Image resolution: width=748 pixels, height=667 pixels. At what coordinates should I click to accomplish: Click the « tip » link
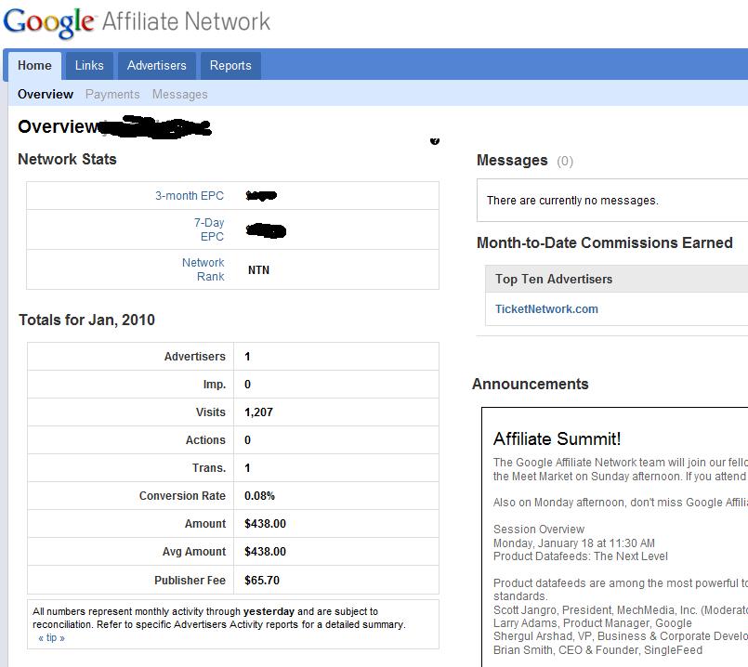click(x=51, y=637)
